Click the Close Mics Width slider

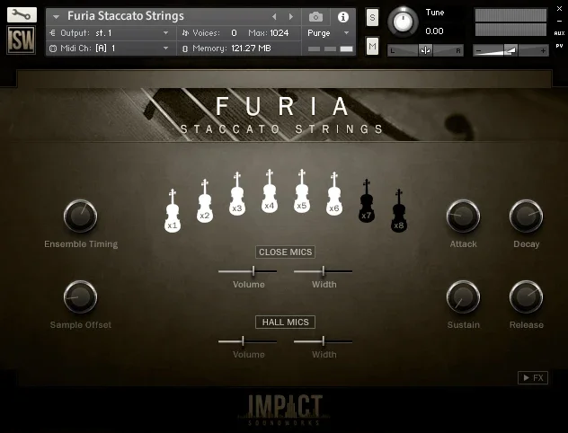(x=324, y=270)
